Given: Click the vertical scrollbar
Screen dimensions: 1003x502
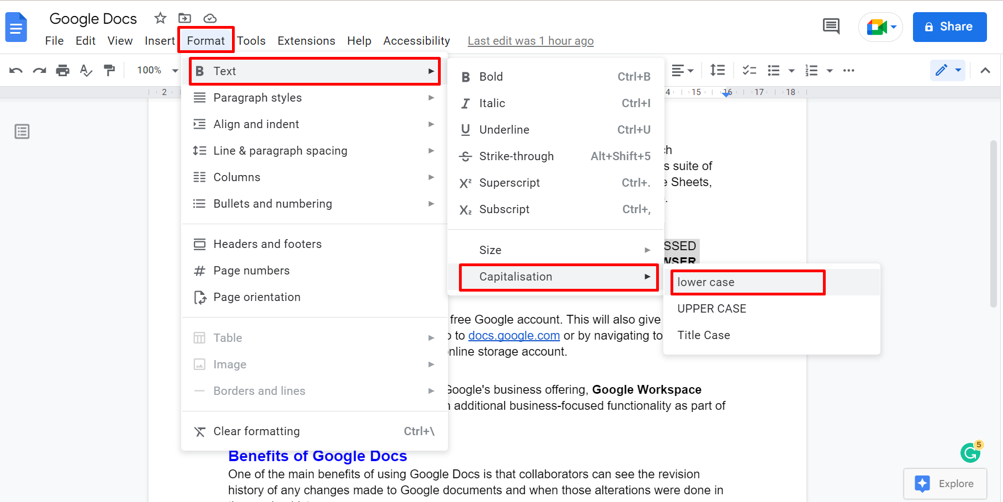Looking at the screenshot, I should pos(994,224).
